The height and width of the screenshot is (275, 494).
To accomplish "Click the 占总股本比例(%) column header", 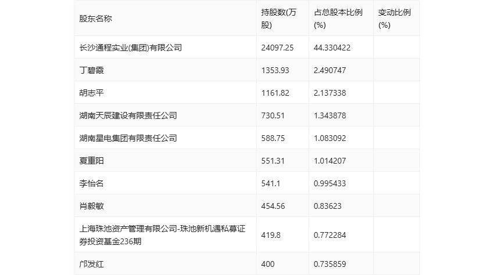I will point(338,19).
